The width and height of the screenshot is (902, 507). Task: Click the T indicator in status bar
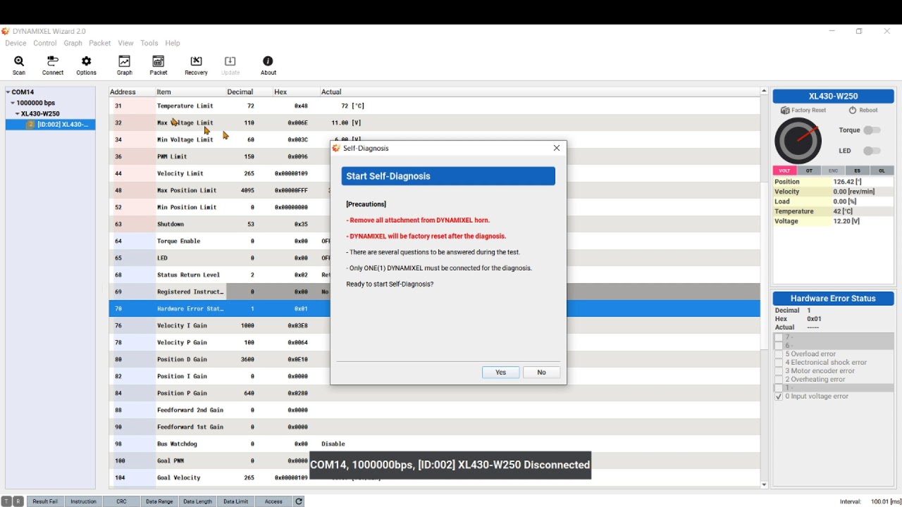7,501
